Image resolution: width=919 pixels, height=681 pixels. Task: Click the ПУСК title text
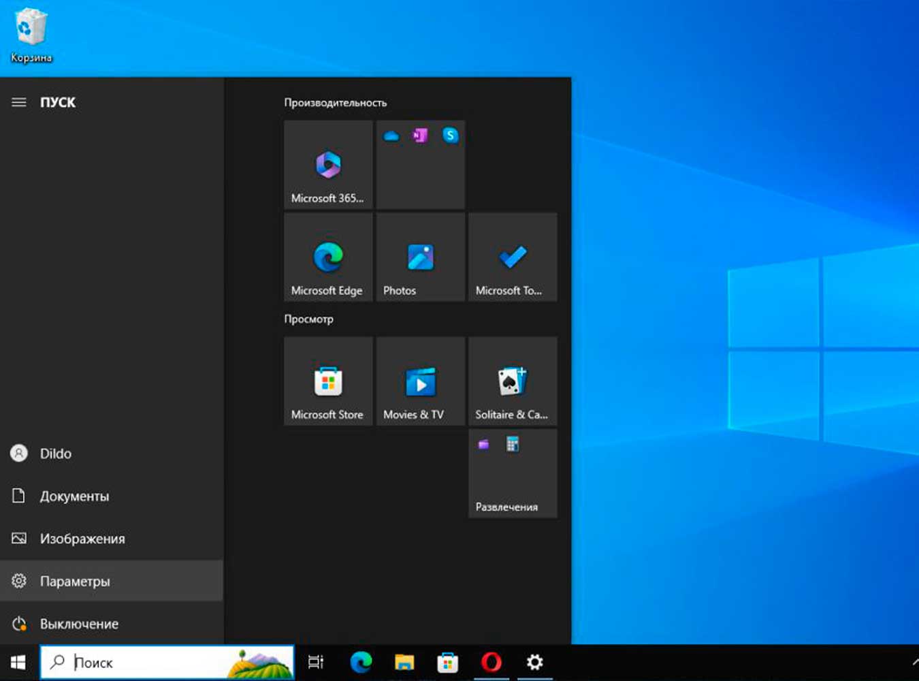coord(58,102)
